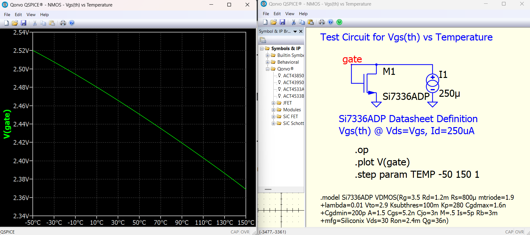This screenshot has height=235, width=530.
Task: Expand the Builtin Symbols folder
Action: (x=267, y=55)
